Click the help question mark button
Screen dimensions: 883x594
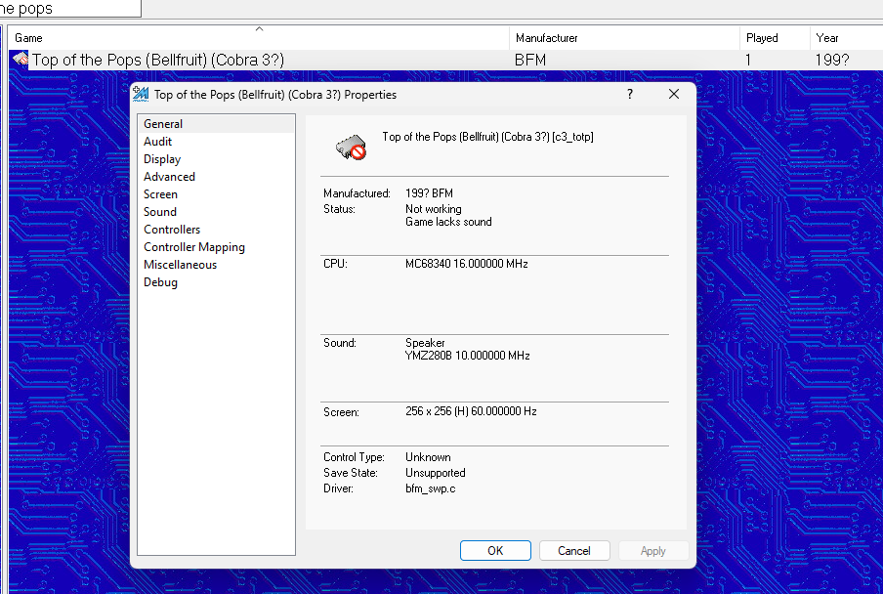click(x=630, y=95)
